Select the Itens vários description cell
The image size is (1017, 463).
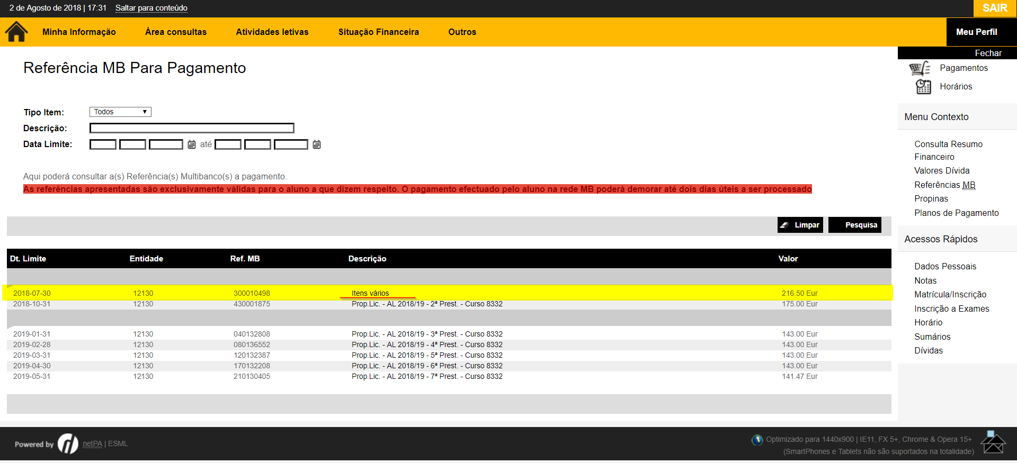370,293
